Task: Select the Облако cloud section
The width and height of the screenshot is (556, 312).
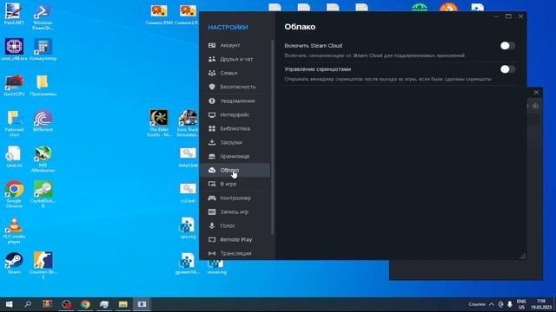Action: pyautogui.click(x=235, y=170)
